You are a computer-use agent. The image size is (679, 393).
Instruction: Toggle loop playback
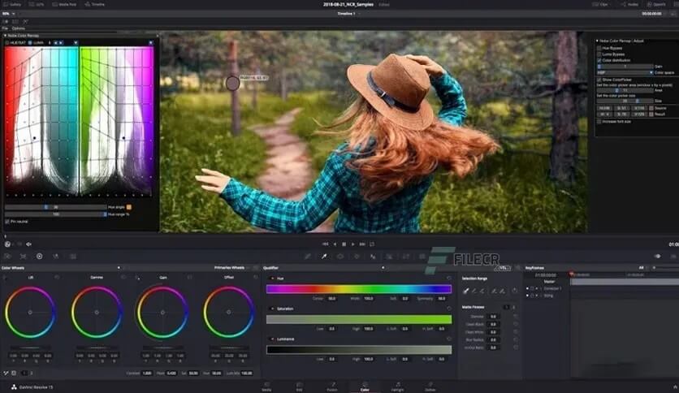pyautogui.click(x=372, y=244)
